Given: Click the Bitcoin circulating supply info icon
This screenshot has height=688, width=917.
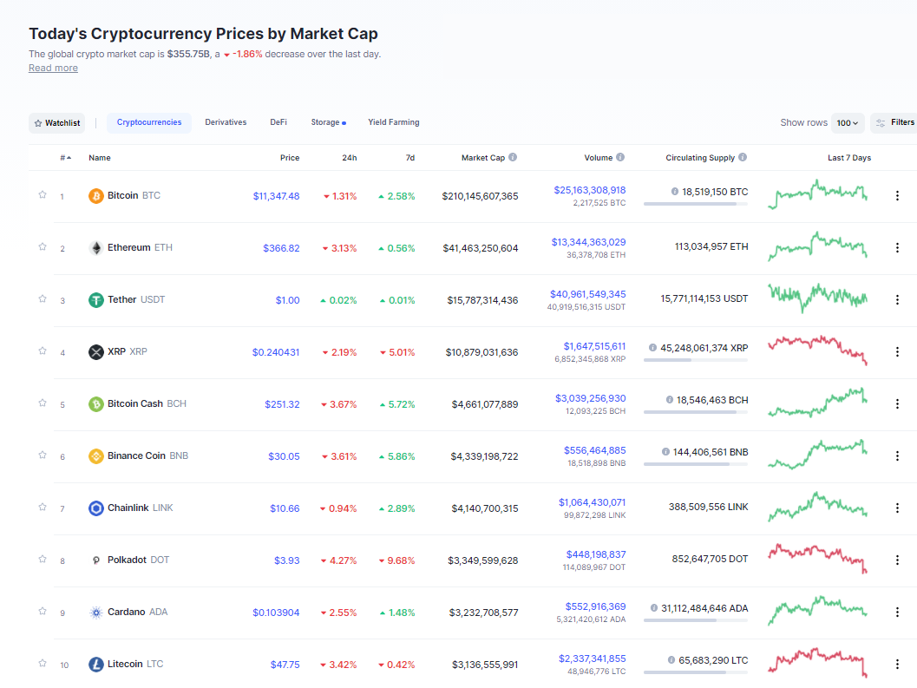Looking at the screenshot, I should (675, 192).
